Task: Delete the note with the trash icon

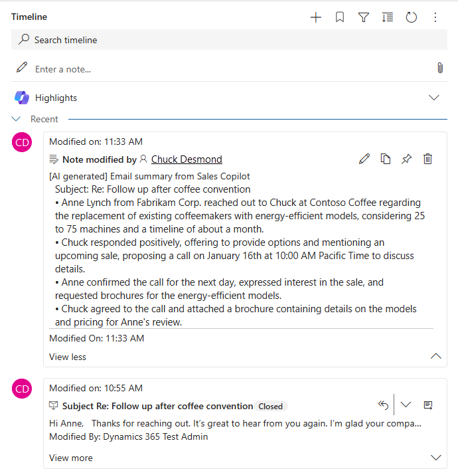Action: click(428, 159)
